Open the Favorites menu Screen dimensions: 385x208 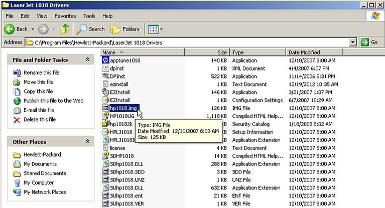[65, 16]
